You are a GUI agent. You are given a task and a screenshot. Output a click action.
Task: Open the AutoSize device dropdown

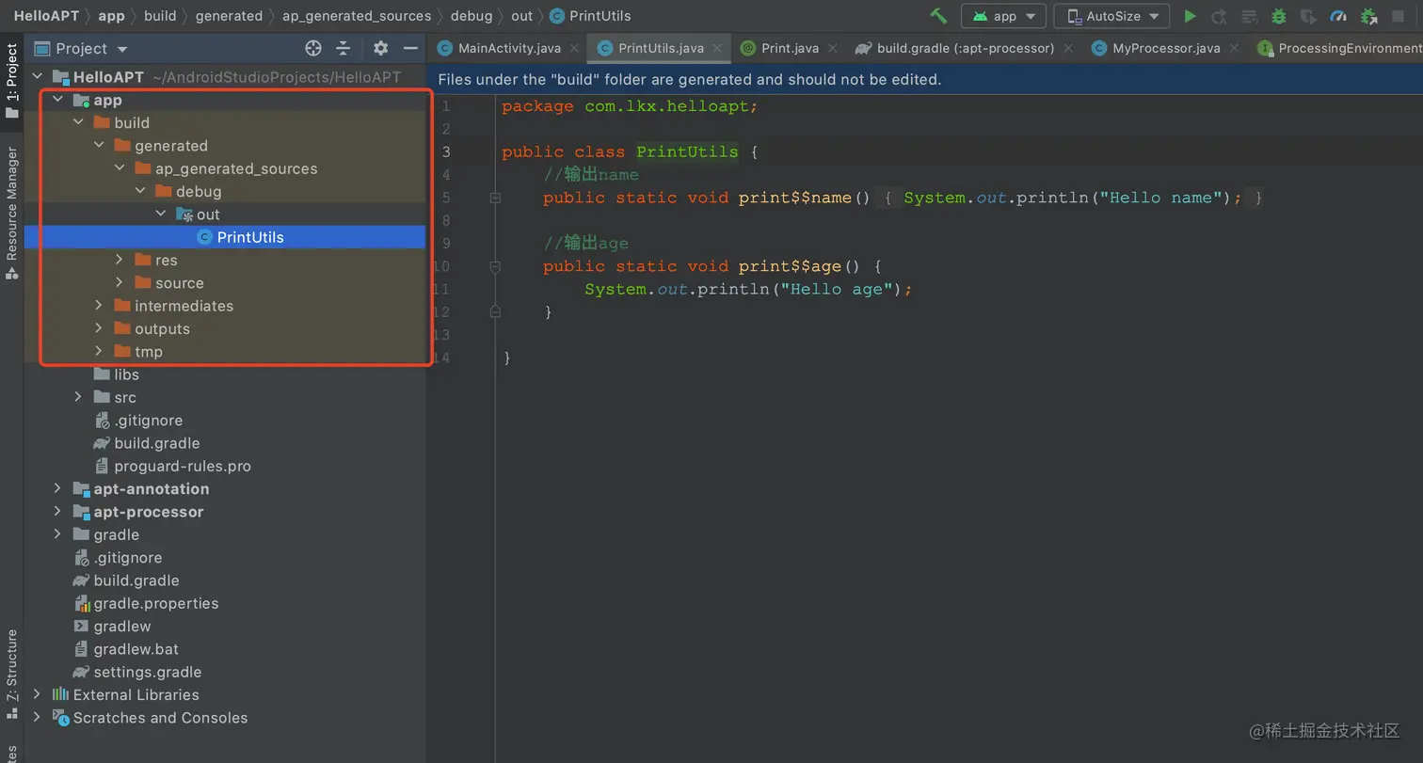tap(1111, 16)
